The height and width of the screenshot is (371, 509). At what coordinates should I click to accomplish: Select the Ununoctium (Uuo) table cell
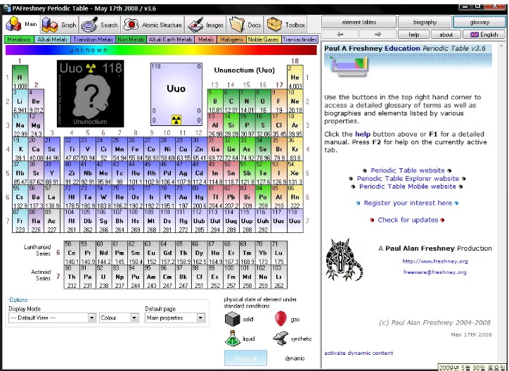point(295,221)
